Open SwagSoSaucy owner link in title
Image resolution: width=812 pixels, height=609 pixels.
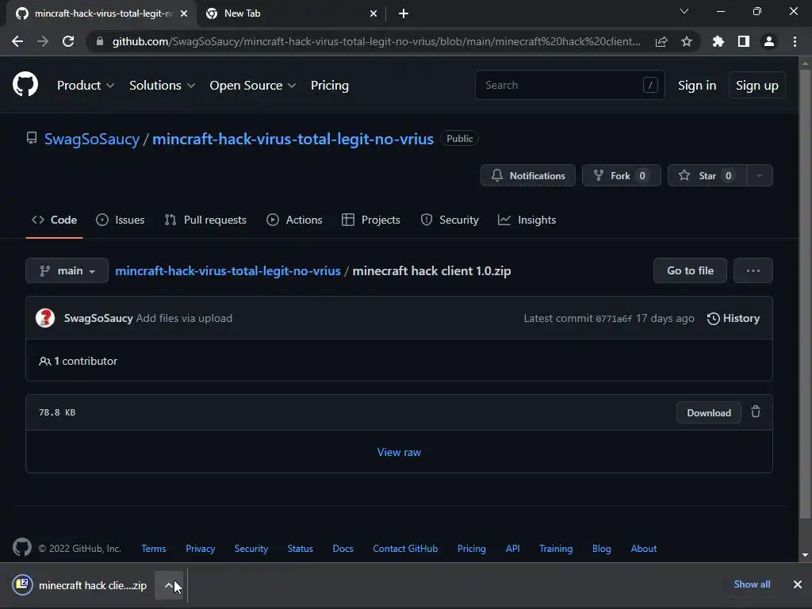click(92, 139)
